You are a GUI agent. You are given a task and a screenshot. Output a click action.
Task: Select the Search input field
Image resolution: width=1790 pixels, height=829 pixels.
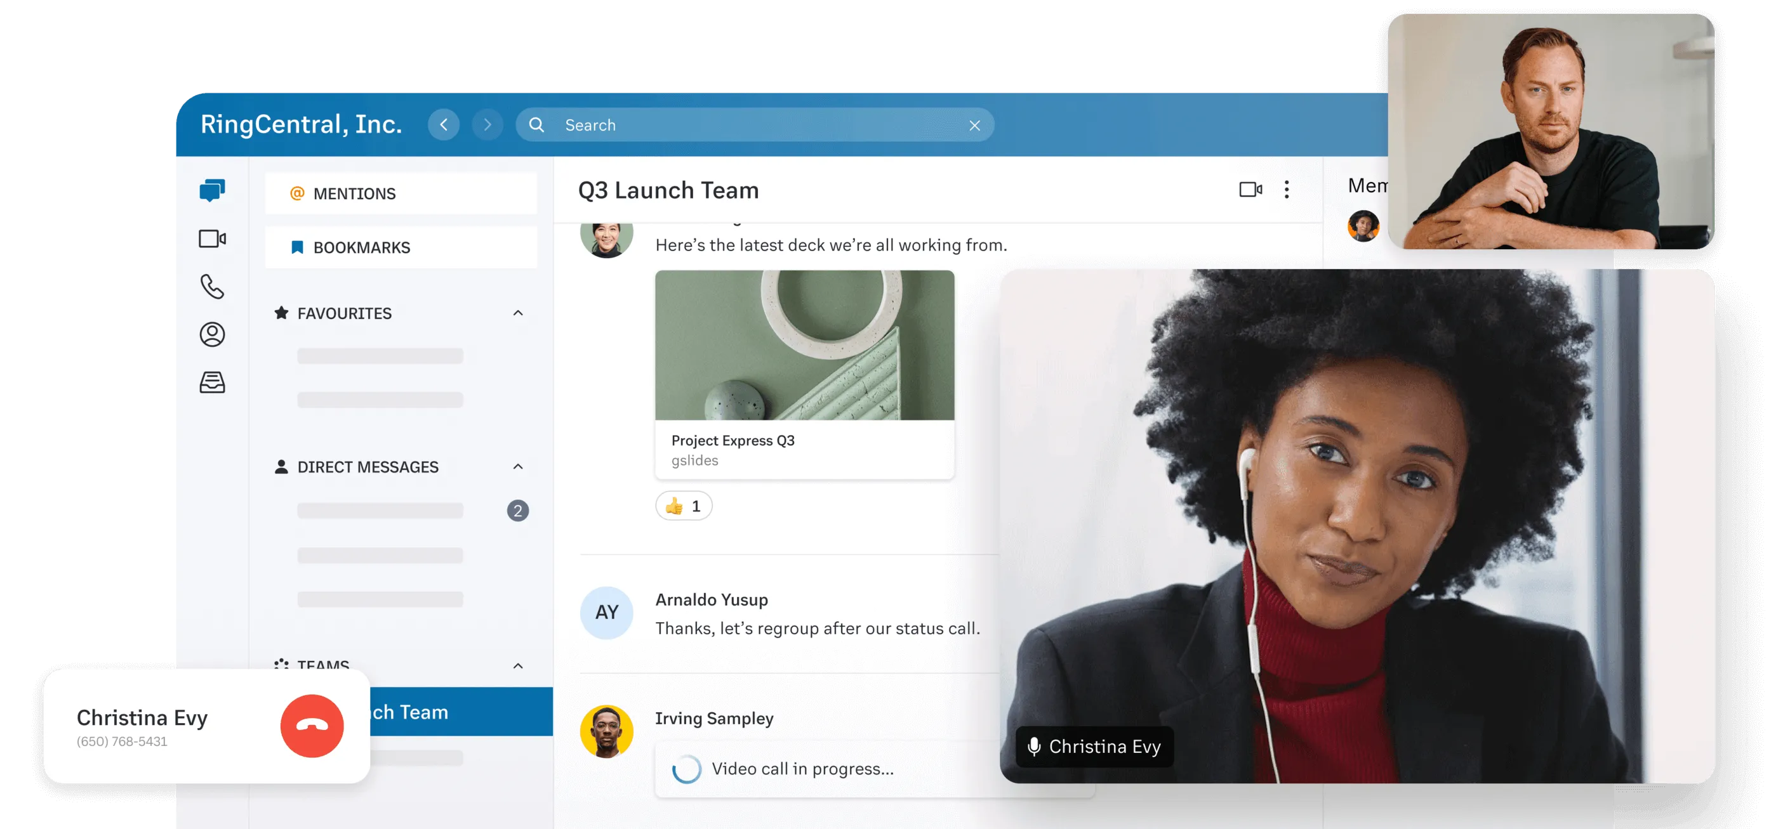pos(755,126)
